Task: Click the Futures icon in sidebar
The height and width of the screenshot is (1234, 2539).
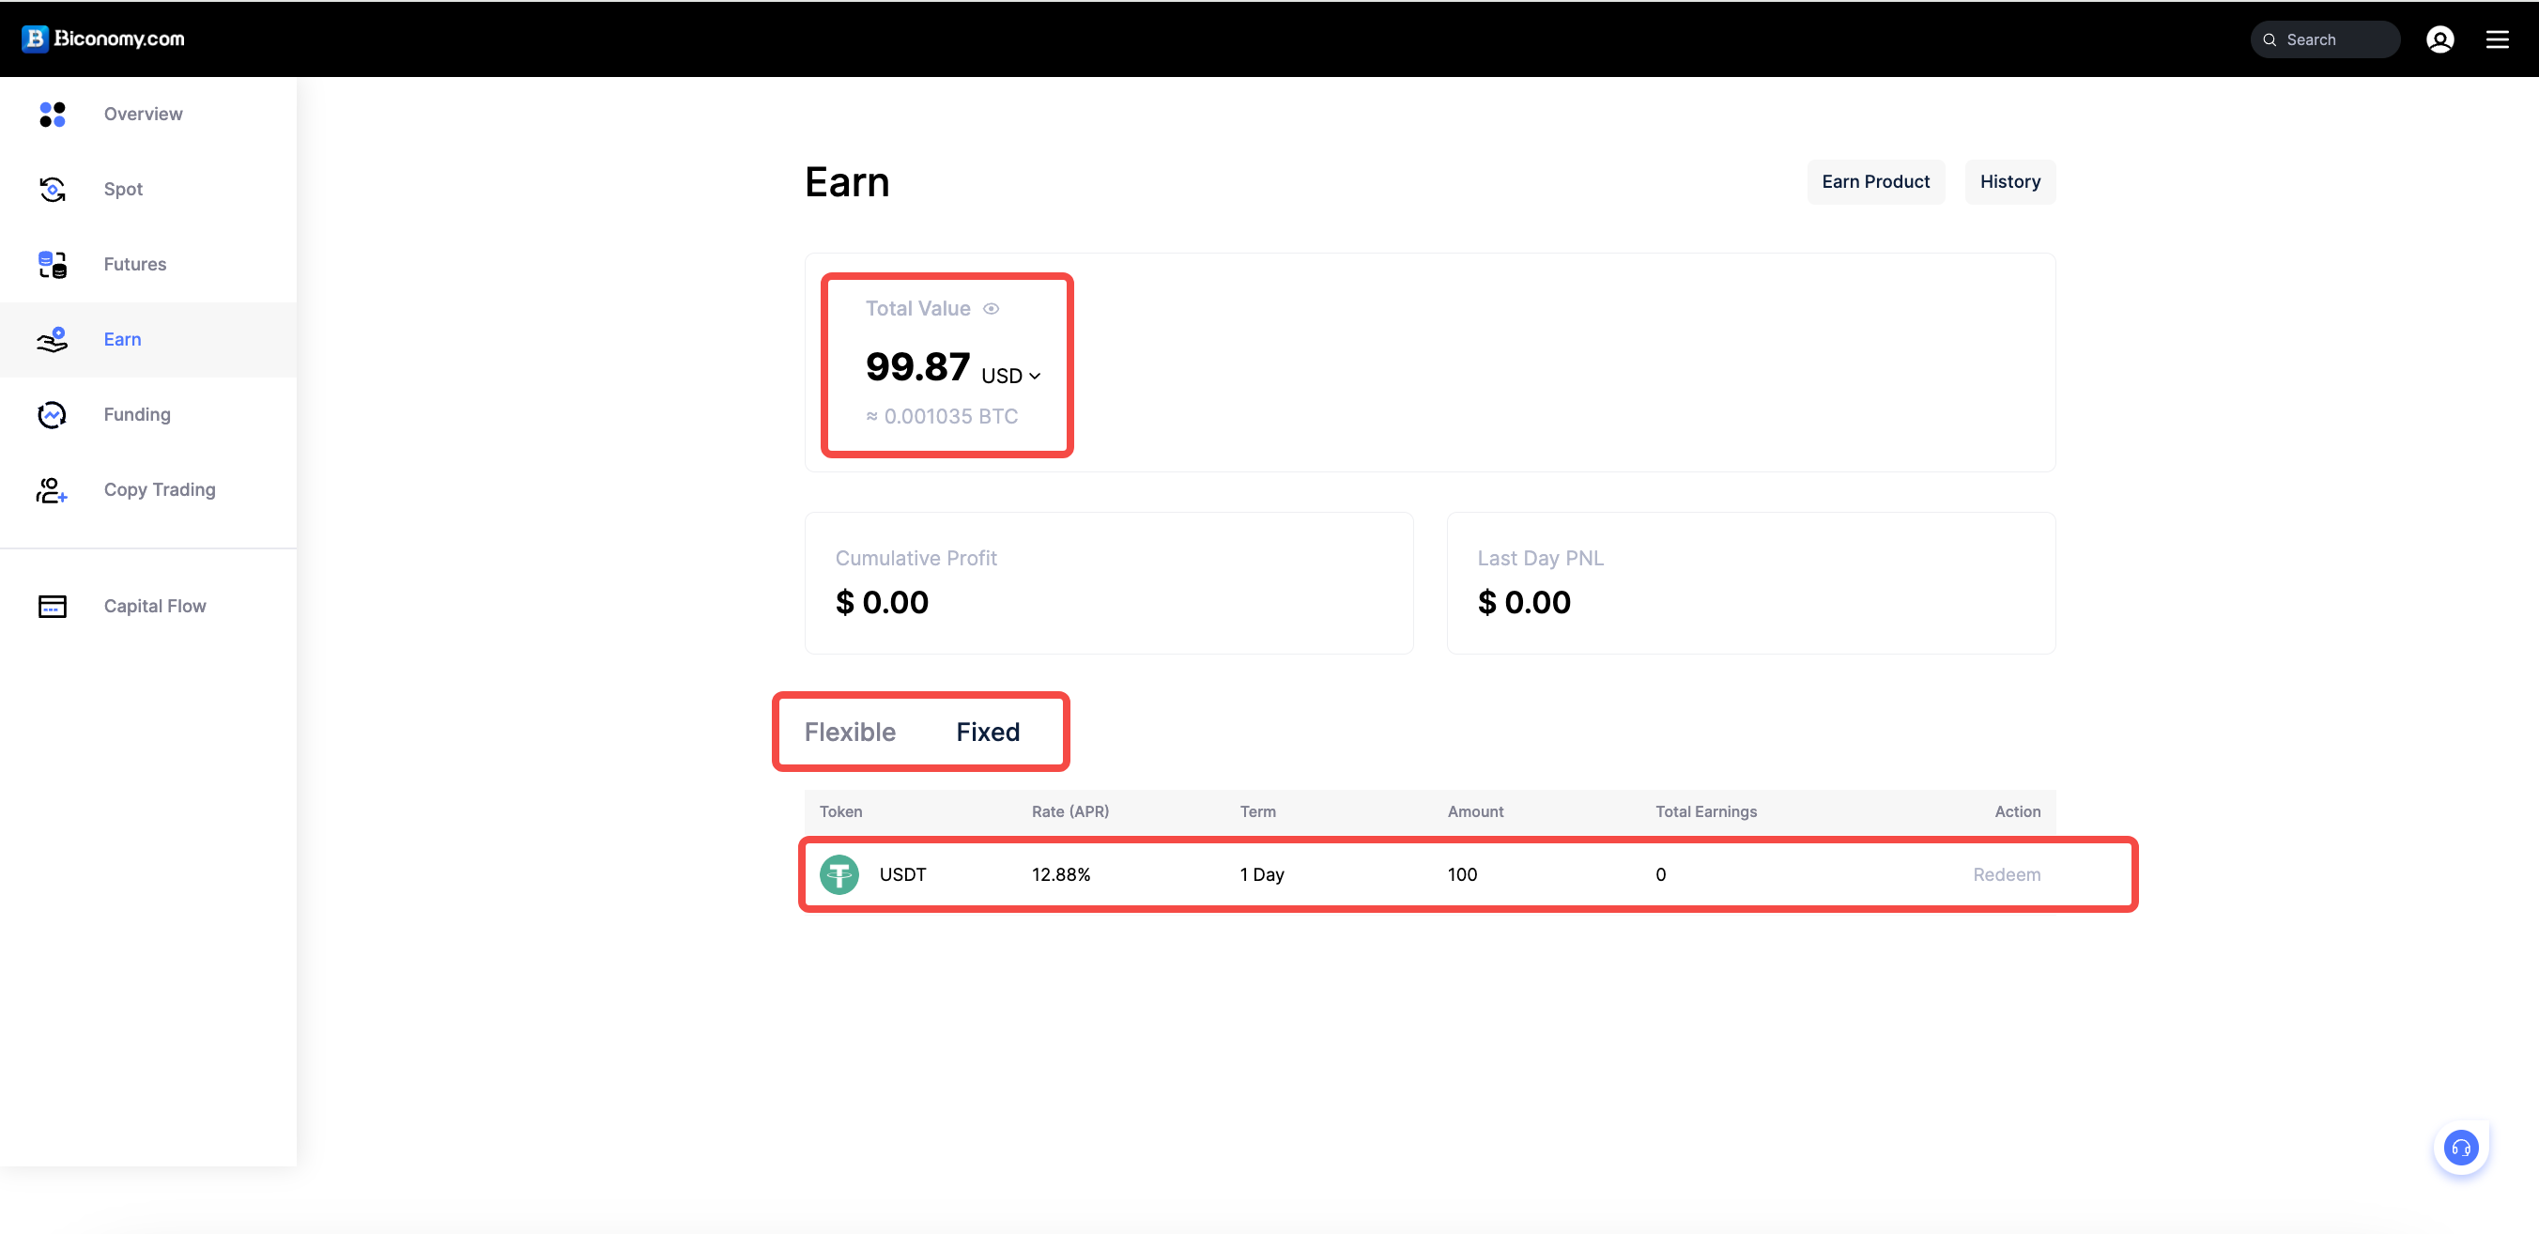Action: click(53, 264)
